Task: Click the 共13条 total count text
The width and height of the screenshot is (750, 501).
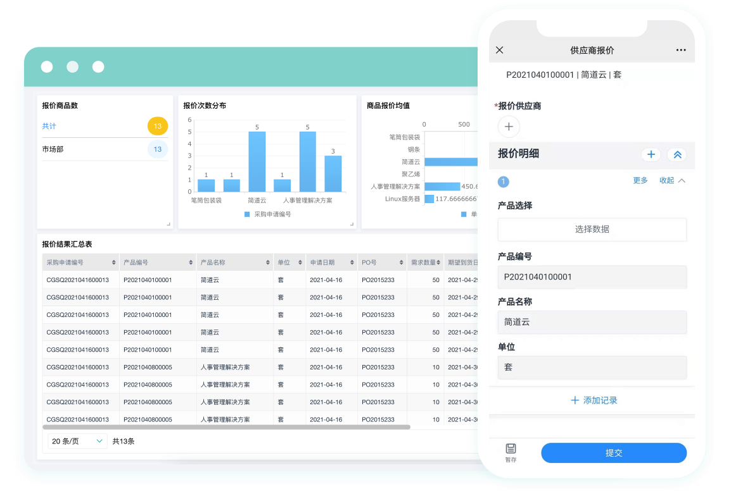Action: point(124,442)
